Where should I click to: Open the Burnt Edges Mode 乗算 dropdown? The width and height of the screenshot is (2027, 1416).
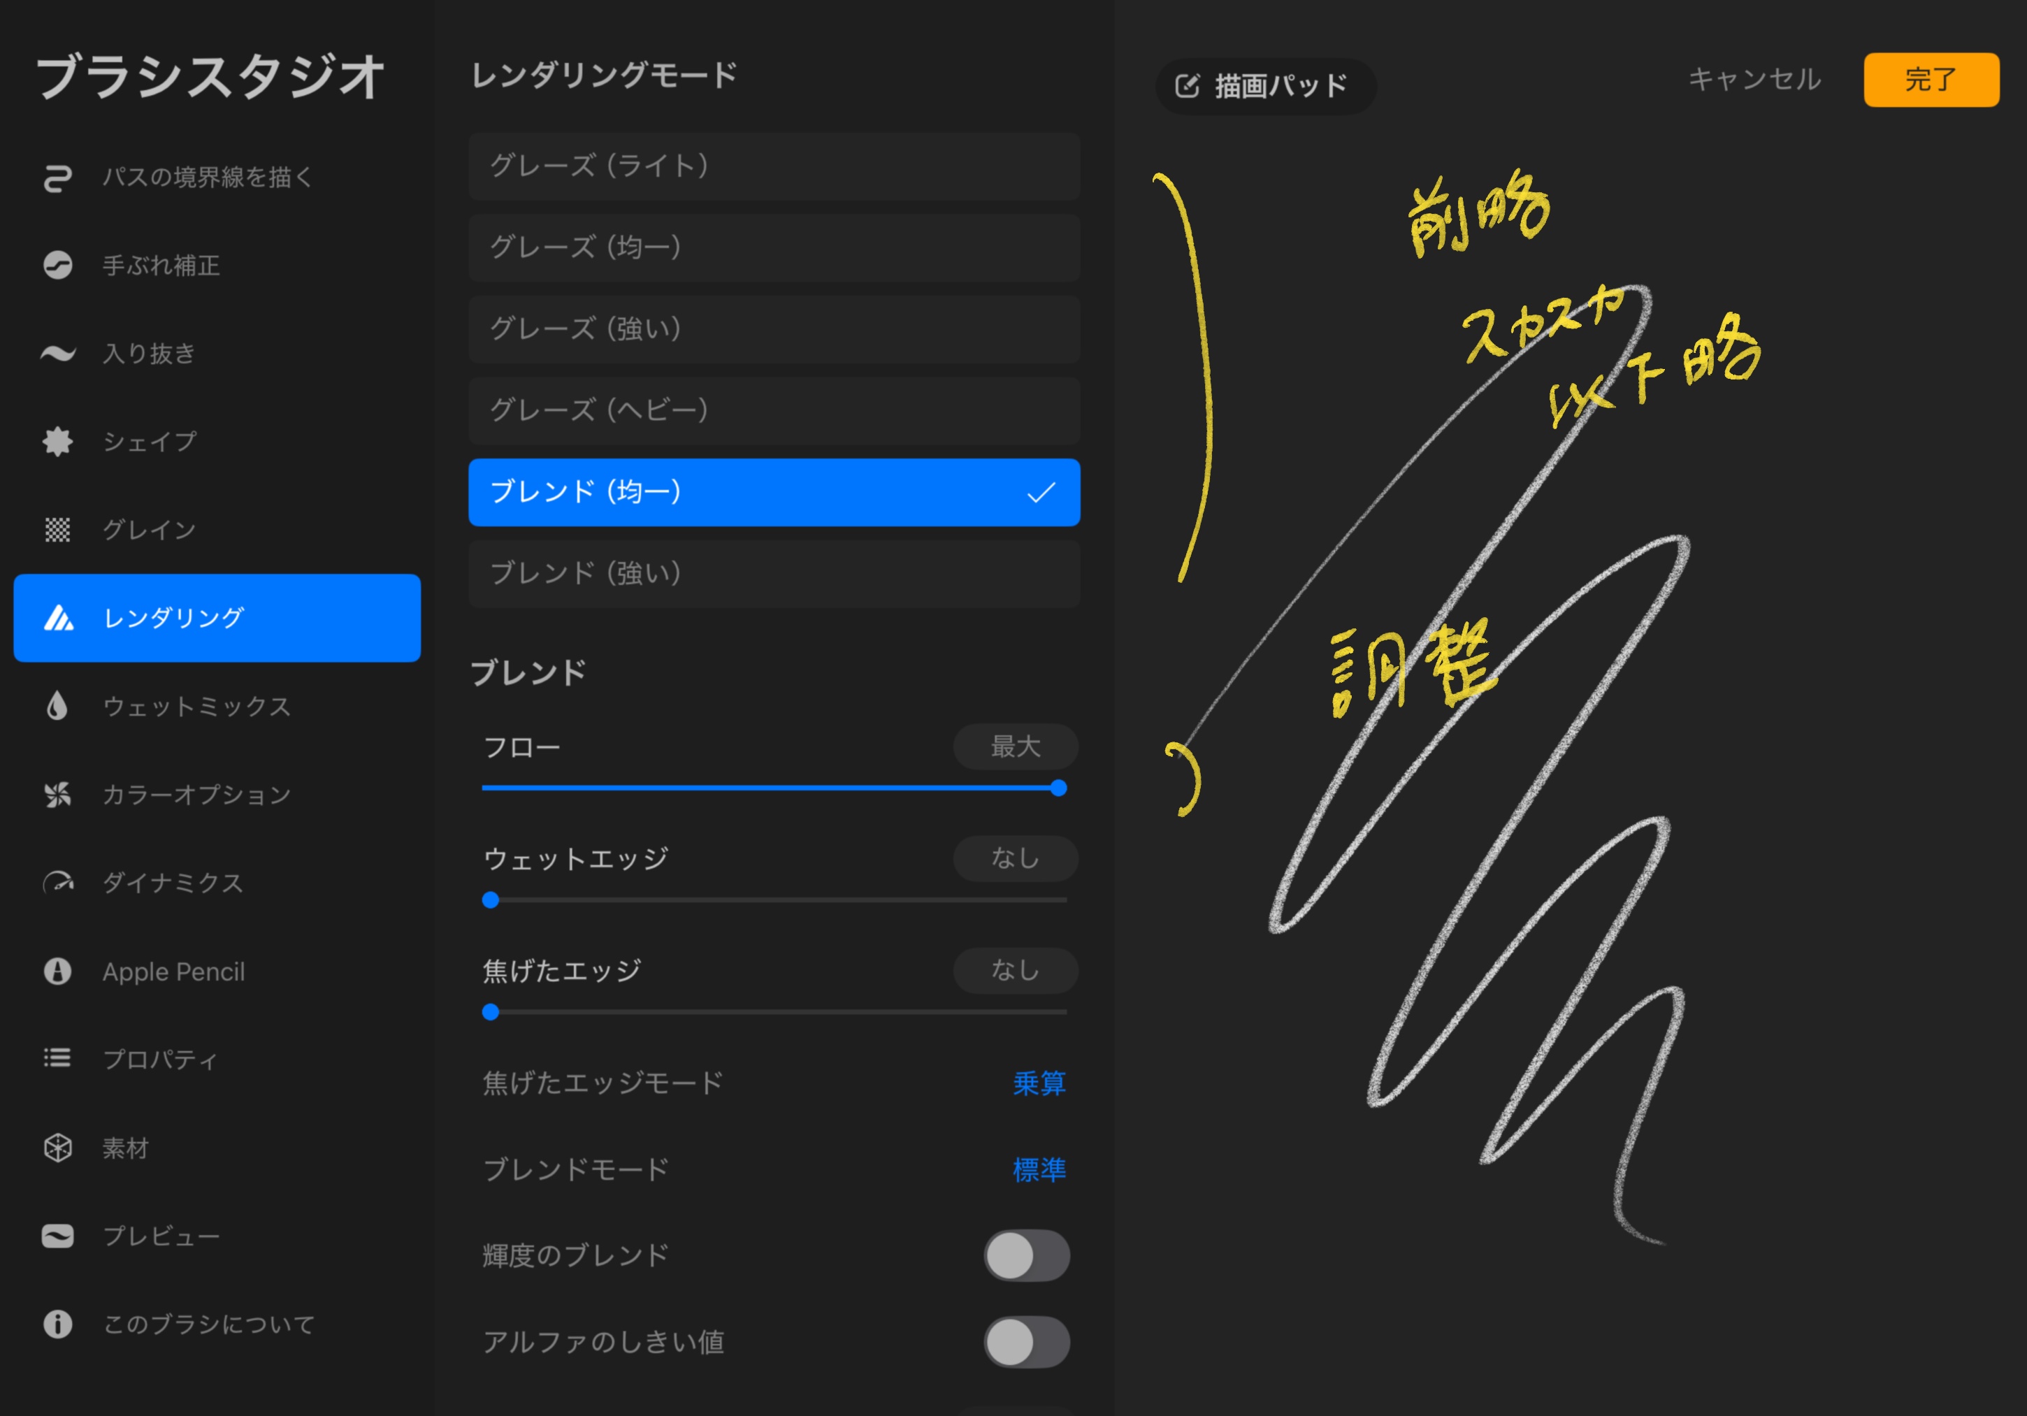click(1038, 1083)
